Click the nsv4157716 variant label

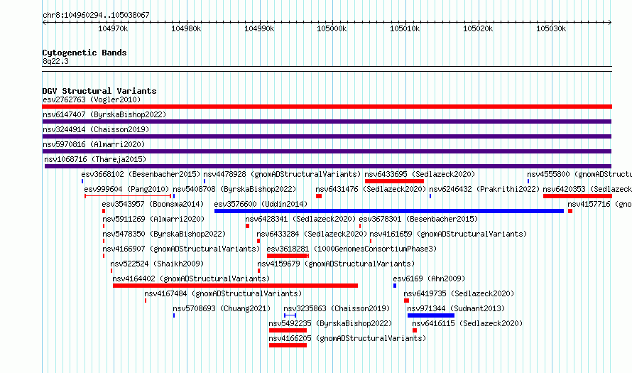click(x=600, y=204)
